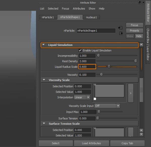The width and height of the screenshot is (151, 147).
Task: Click the Load Attributes button
Action: point(91,143)
